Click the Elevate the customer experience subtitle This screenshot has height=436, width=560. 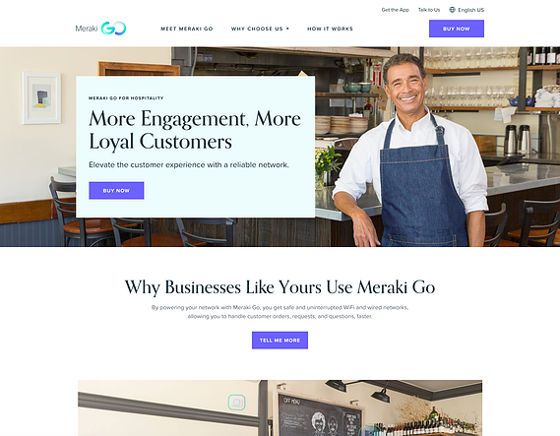point(189,164)
